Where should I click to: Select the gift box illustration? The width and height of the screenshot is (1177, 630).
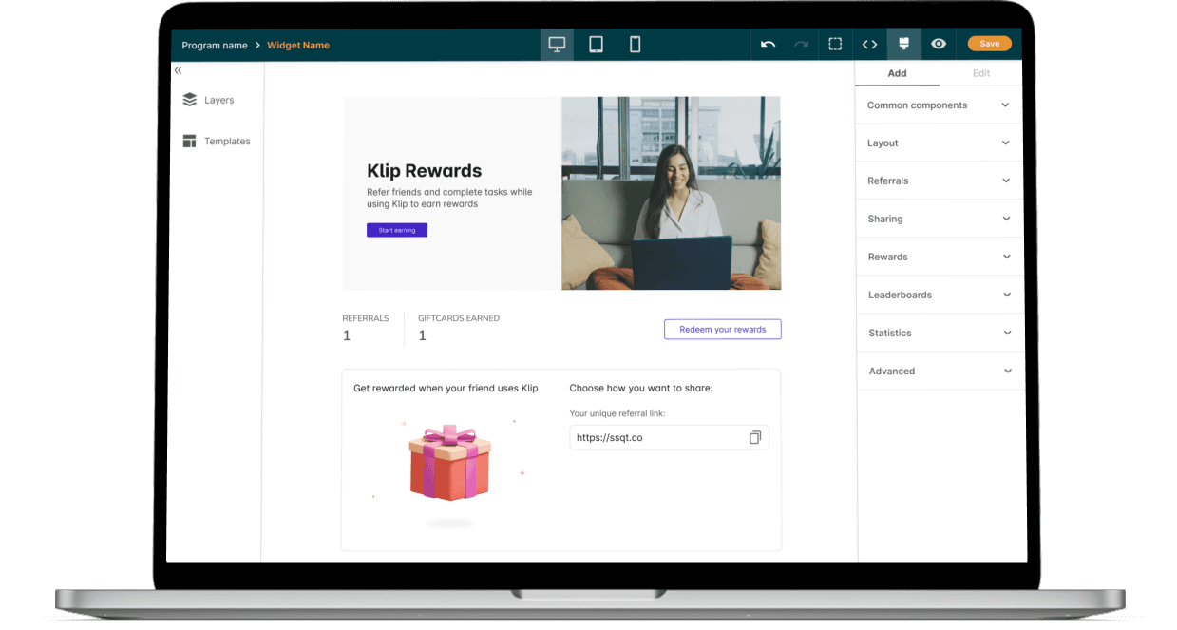[449, 464]
